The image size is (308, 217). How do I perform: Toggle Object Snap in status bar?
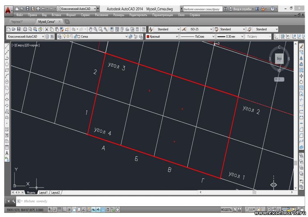point(74,210)
